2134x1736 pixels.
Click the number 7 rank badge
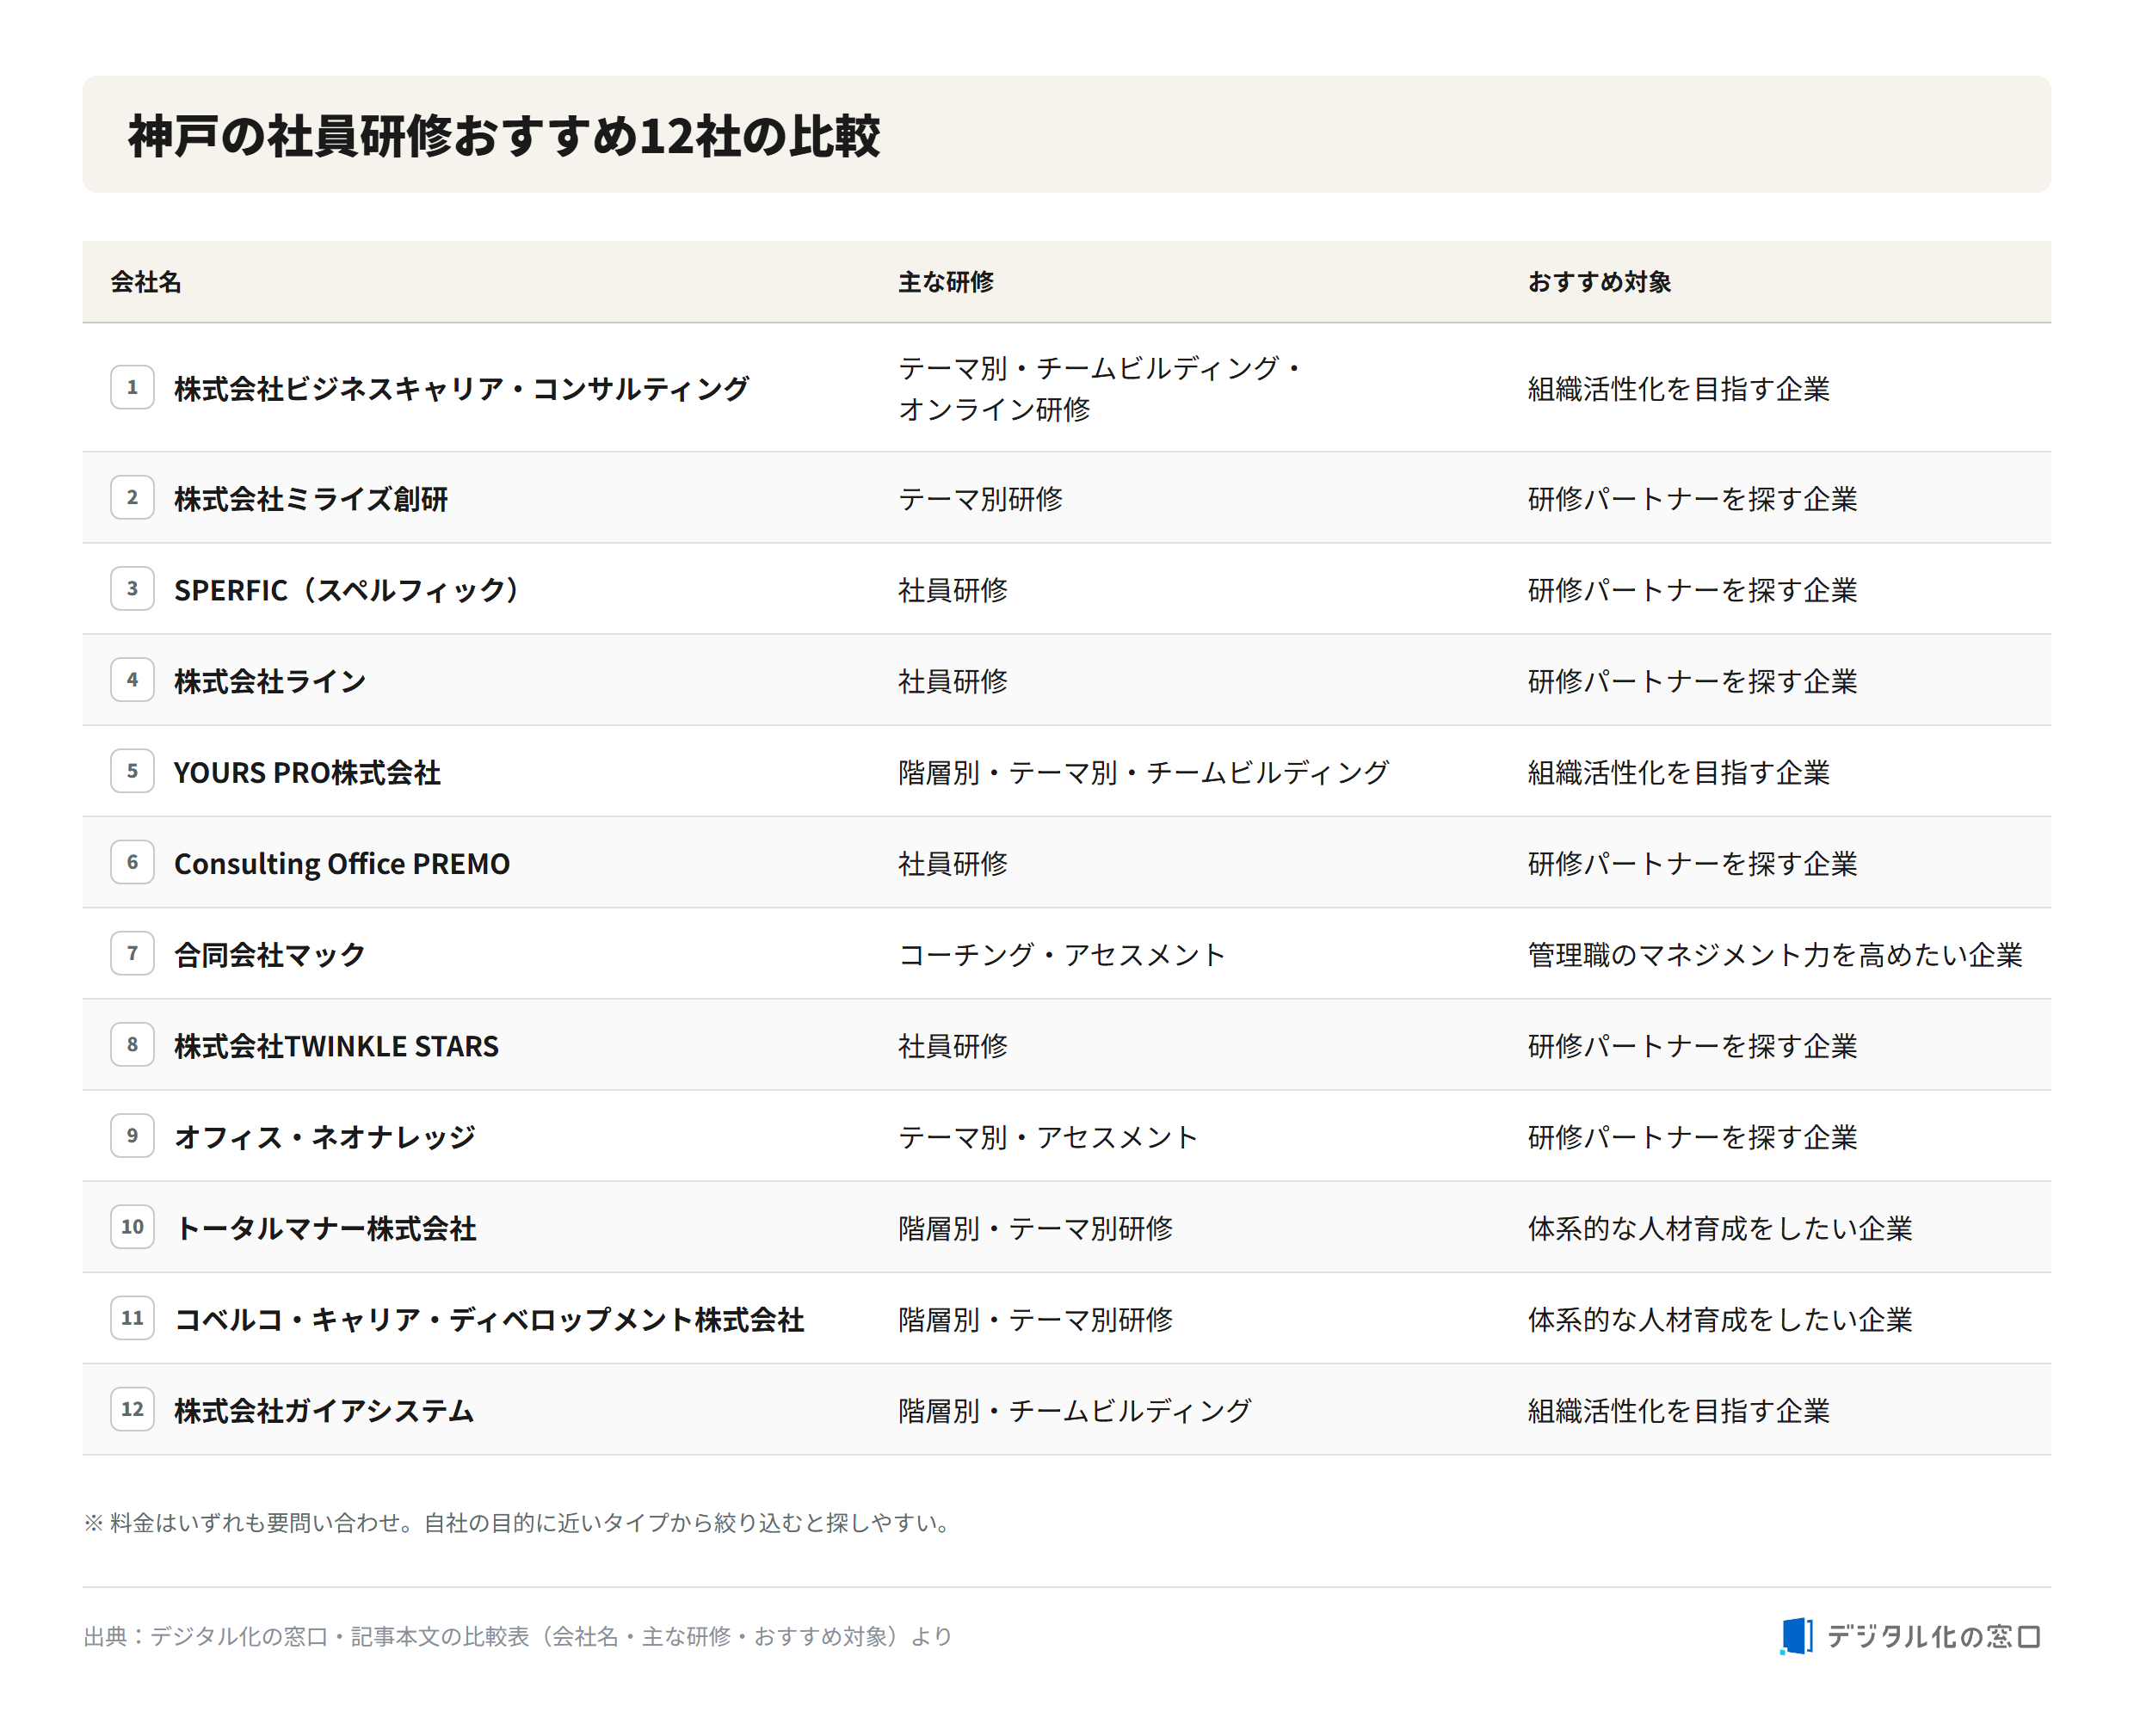coord(132,953)
